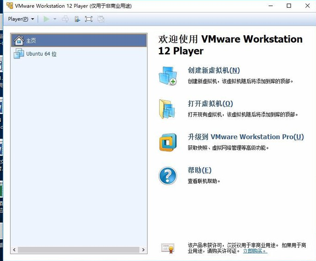Expand the Player menu dropdown arrow

tap(32, 19)
